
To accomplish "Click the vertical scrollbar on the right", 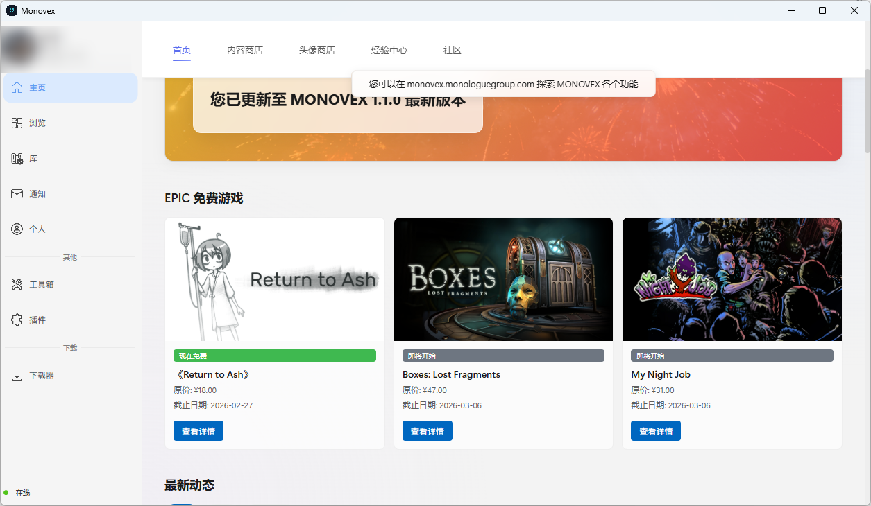I will point(867,111).
